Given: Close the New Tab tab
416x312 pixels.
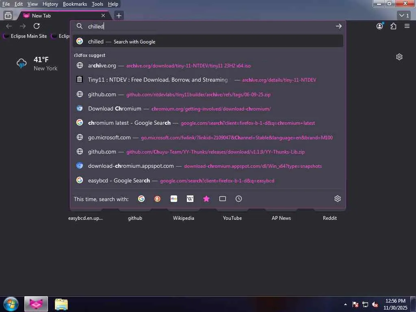Looking at the screenshot, I should [x=103, y=16].
